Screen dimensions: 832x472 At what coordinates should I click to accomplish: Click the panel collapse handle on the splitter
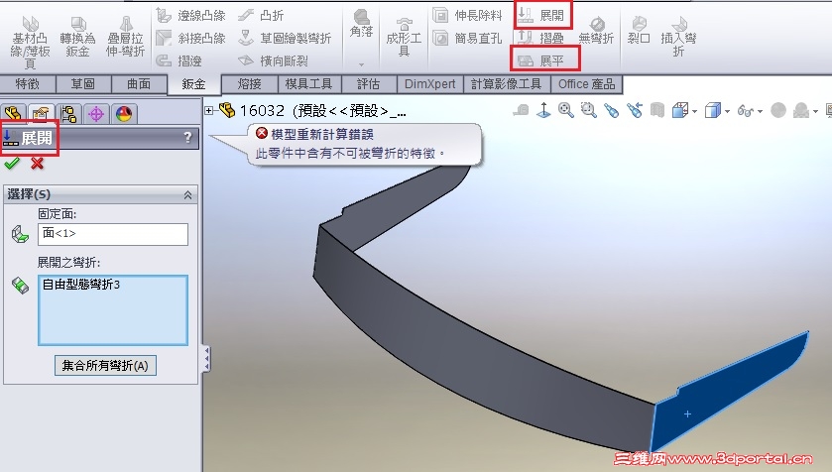coord(206,359)
